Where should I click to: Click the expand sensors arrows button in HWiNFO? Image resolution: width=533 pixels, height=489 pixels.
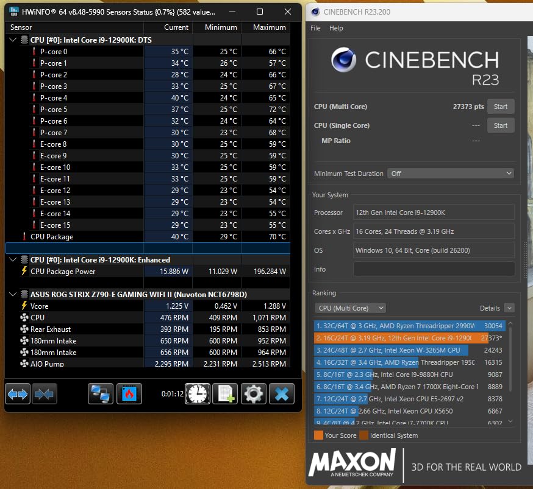point(18,393)
